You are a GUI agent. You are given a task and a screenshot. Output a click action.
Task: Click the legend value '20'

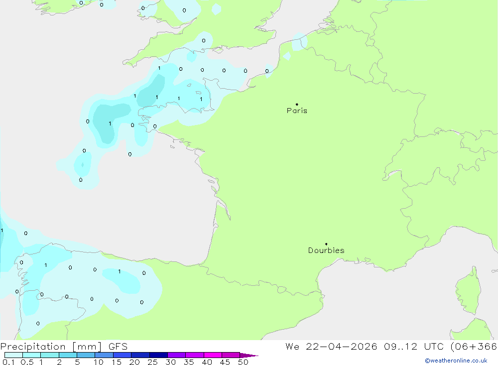[x=134, y=362]
